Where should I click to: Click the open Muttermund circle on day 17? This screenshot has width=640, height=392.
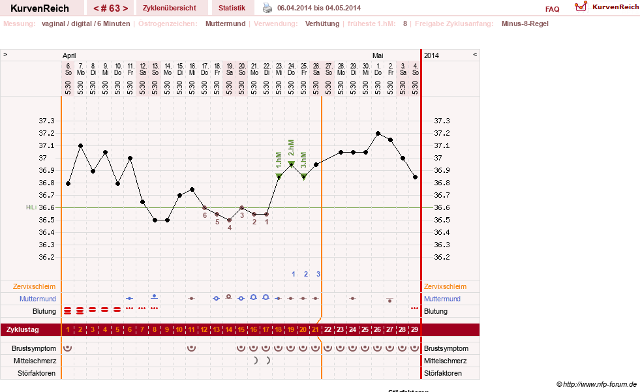[x=266, y=297]
